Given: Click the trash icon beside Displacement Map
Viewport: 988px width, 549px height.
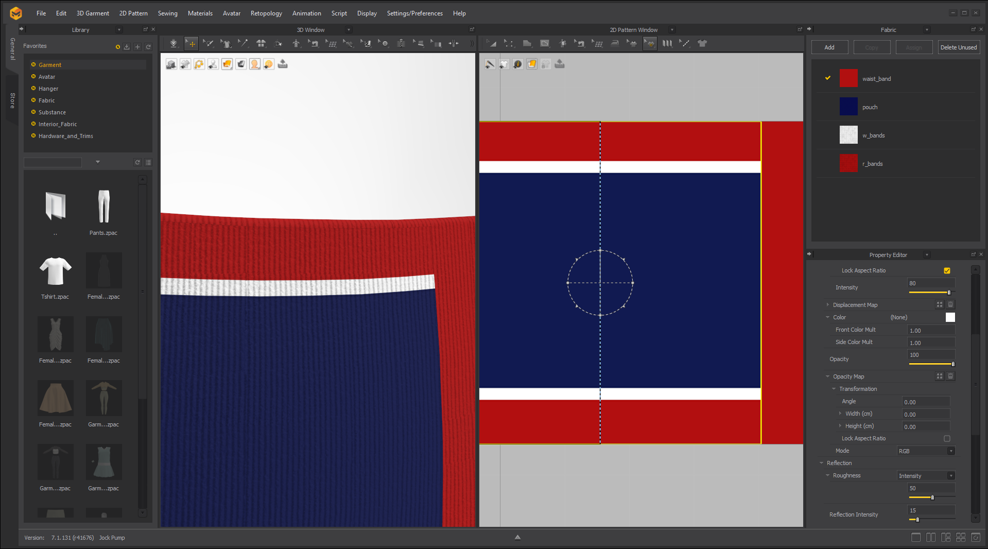Looking at the screenshot, I should pyautogui.click(x=950, y=305).
